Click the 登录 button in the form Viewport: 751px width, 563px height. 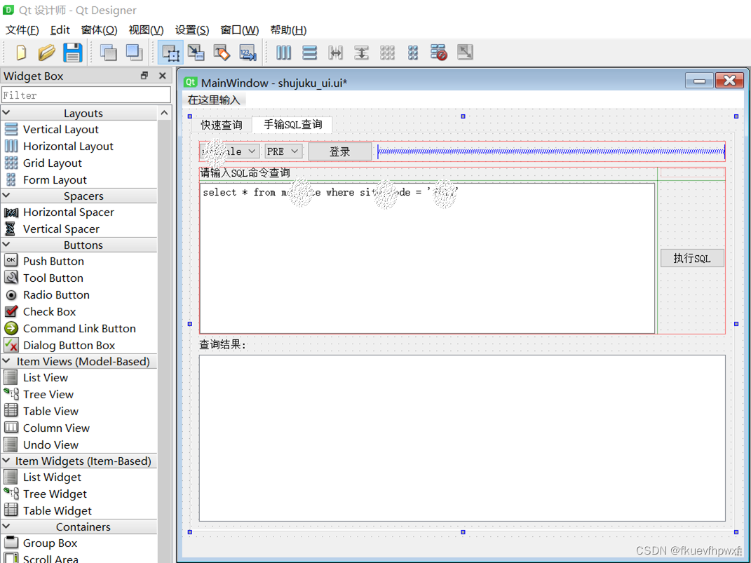pos(340,151)
